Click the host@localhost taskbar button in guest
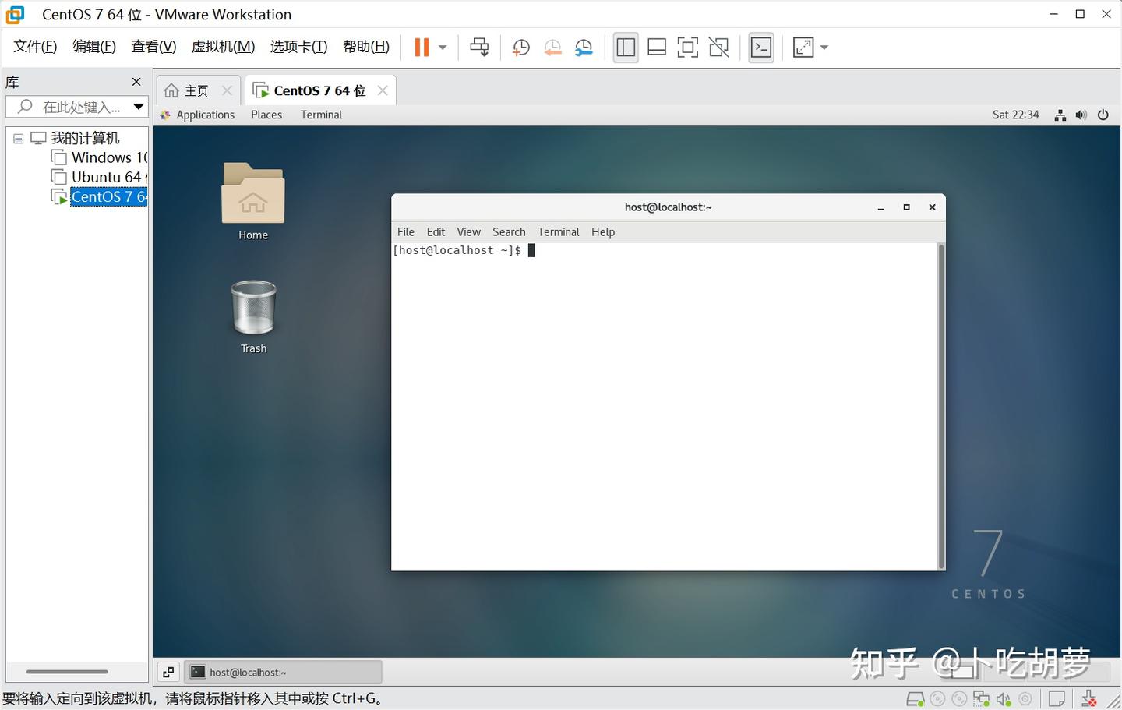The width and height of the screenshot is (1122, 710). point(283,671)
